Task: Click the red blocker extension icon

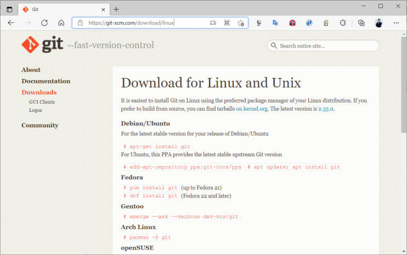Action: click(292, 23)
